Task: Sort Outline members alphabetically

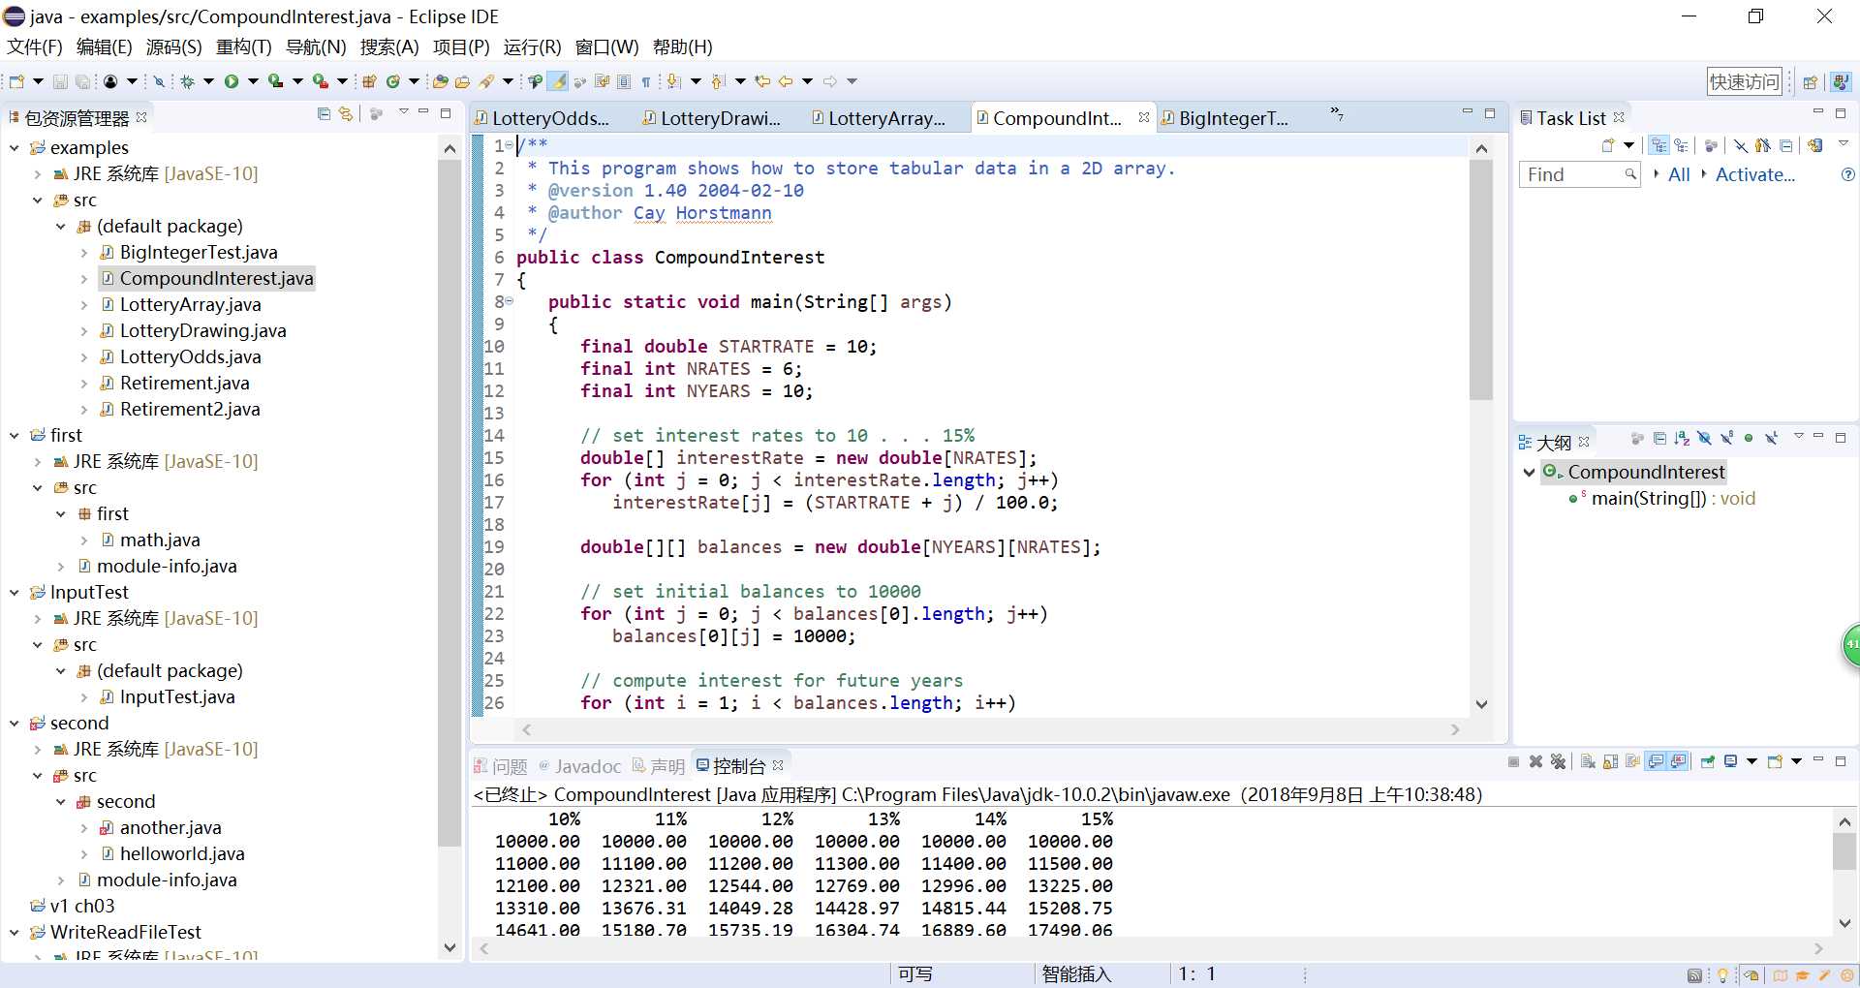Action: [1682, 439]
